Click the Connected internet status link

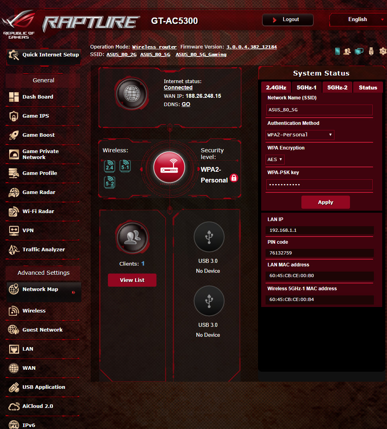pyautogui.click(x=178, y=87)
